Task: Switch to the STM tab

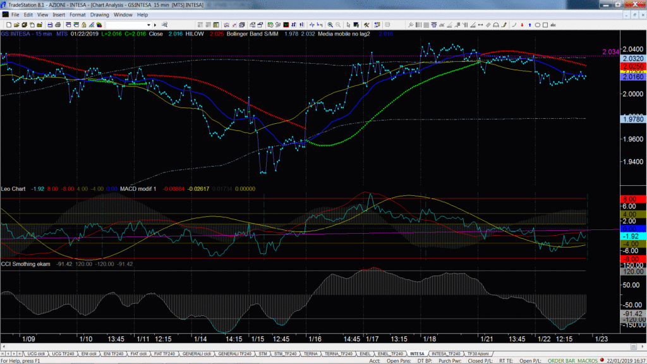Action: (263, 354)
